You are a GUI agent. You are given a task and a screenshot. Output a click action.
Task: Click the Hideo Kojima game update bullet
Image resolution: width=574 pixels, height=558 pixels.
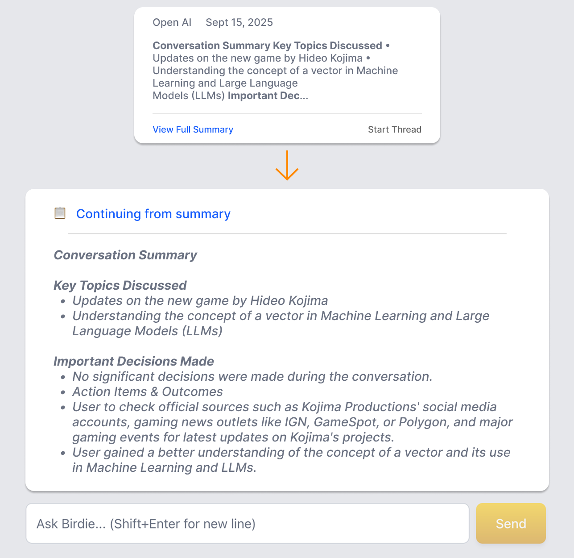[200, 300]
